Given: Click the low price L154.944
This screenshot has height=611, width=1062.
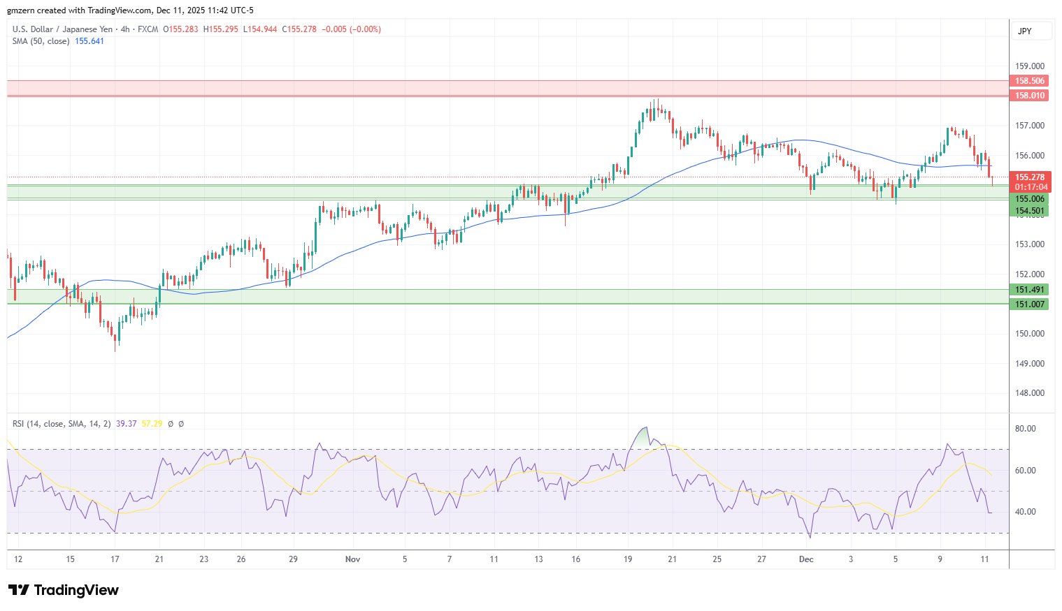Looking at the screenshot, I should [x=260, y=29].
